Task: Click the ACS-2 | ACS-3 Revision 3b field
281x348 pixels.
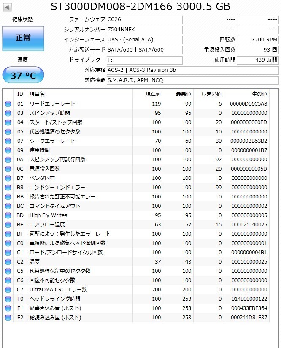Action: pos(193,71)
